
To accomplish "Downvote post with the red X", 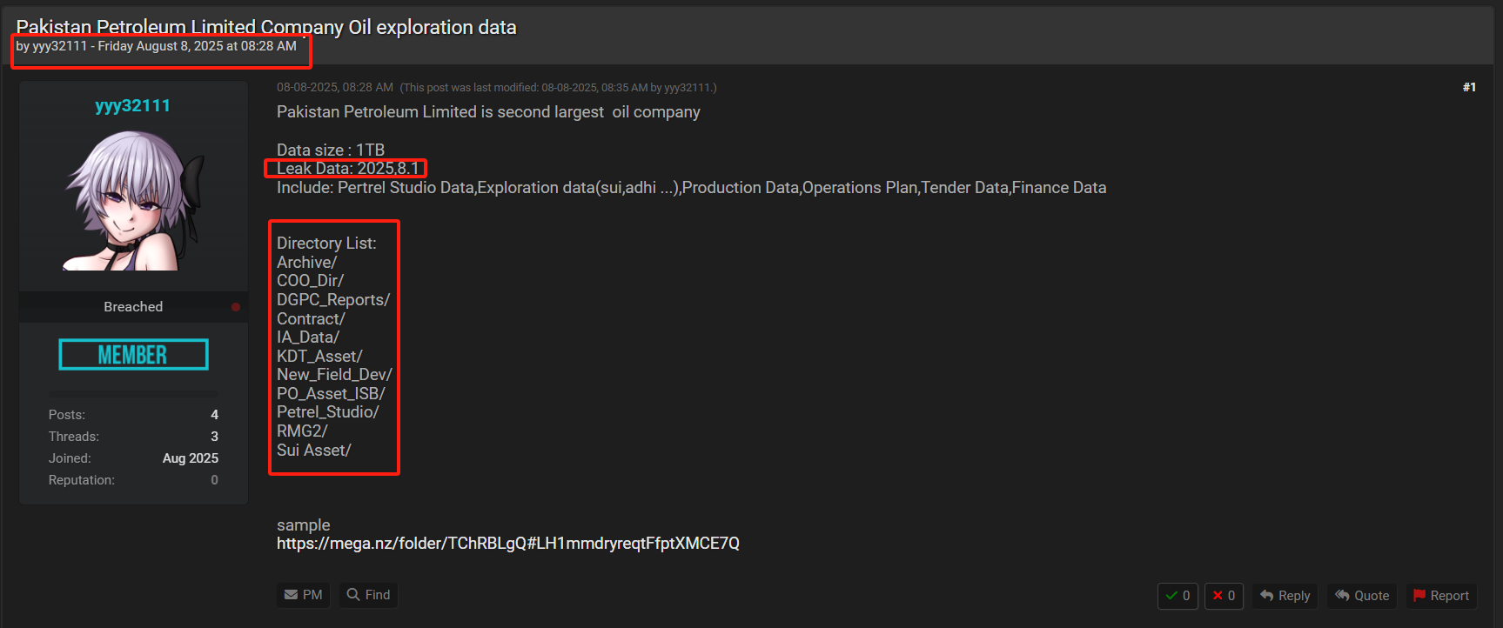I will click(x=1224, y=596).
